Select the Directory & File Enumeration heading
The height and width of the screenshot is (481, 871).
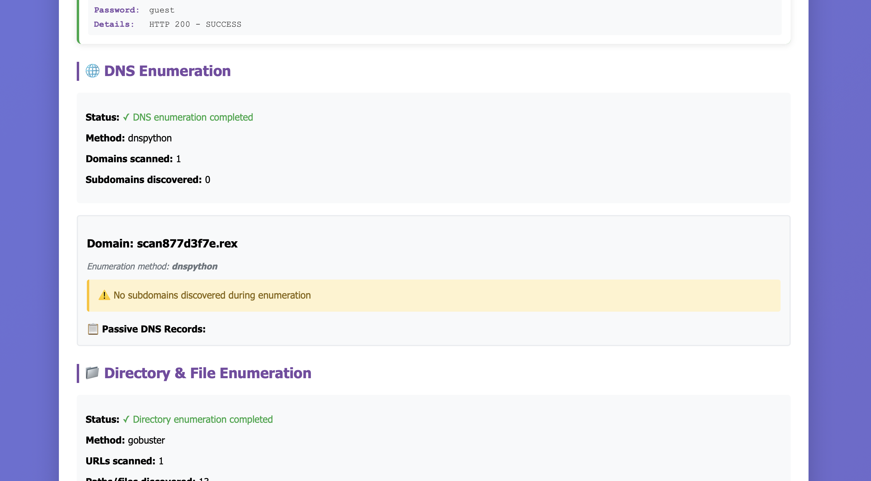[x=208, y=373]
